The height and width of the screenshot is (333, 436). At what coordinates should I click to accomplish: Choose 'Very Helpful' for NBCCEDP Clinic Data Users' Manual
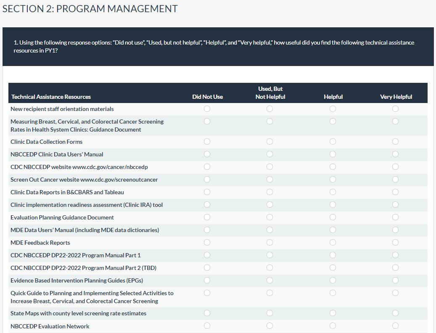tap(395, 154)
